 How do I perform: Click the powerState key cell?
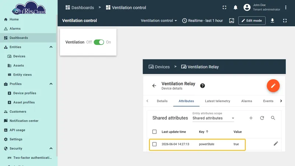point(206,144)
